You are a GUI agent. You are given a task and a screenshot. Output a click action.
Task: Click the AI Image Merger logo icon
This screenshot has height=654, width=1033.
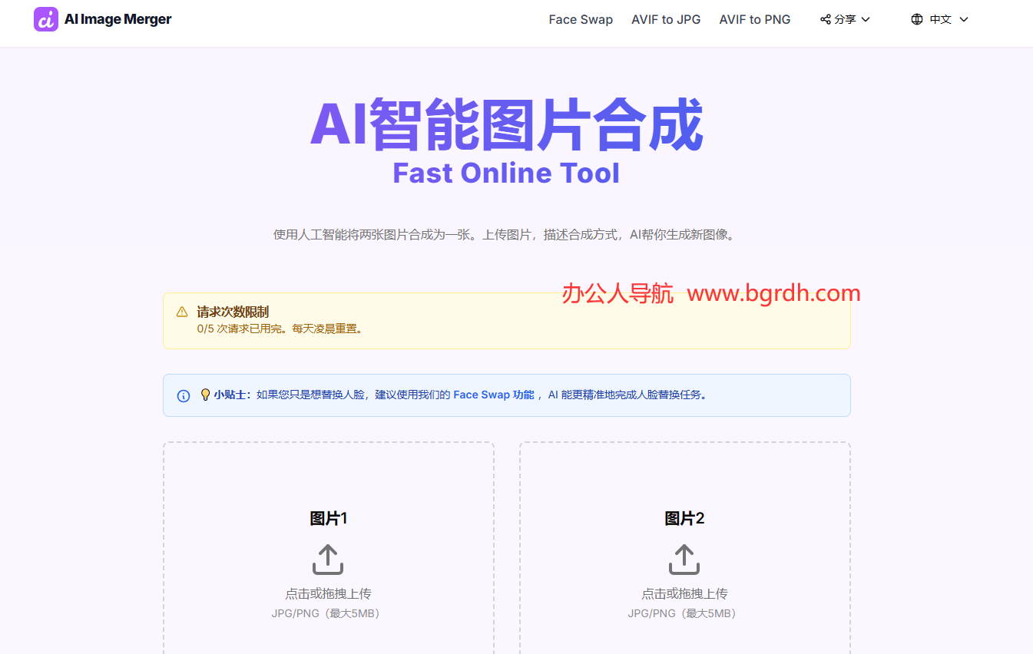[45, 18]
